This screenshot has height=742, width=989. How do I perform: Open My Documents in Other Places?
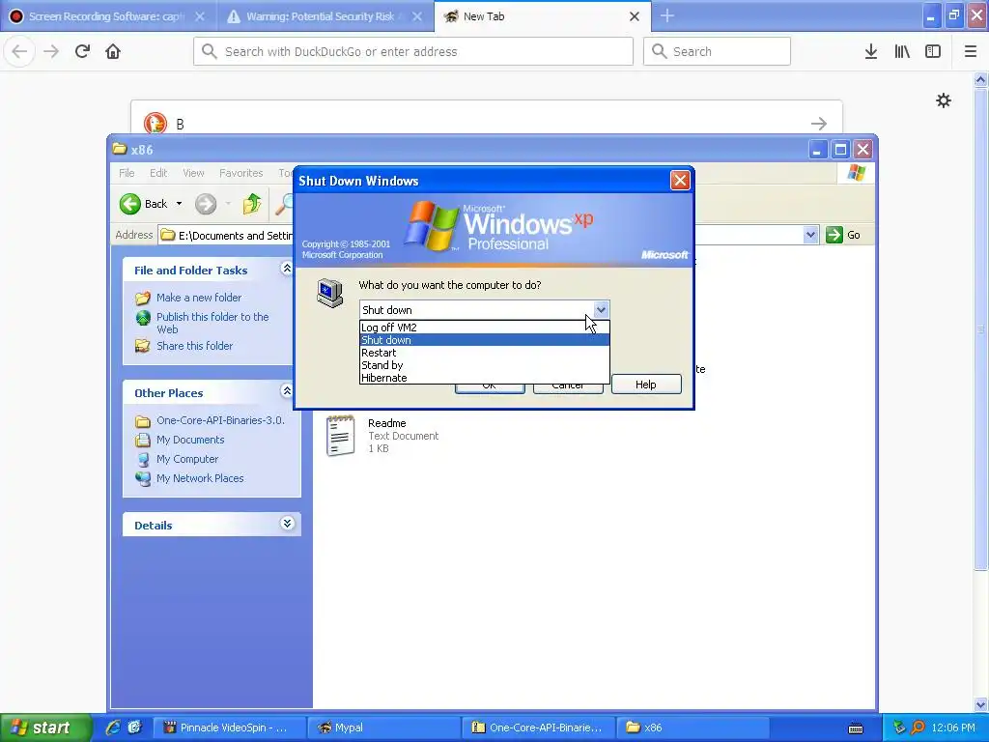190,440
